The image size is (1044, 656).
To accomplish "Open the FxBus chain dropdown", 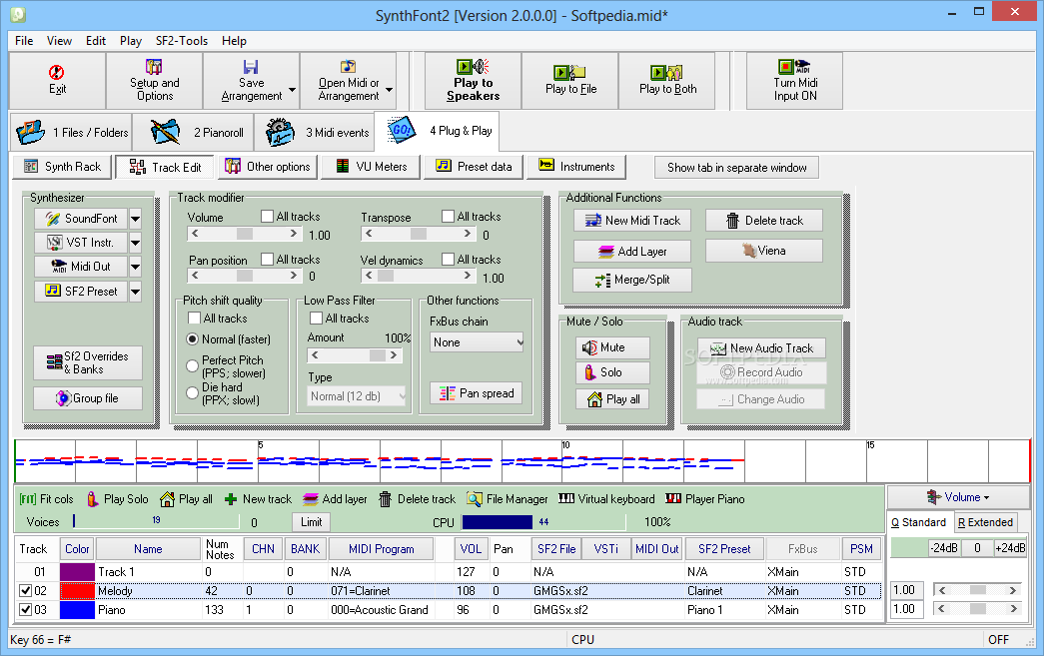I will coord(477,341).
